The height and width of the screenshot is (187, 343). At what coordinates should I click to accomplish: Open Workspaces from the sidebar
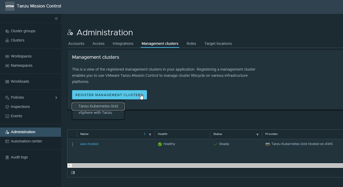21,56
